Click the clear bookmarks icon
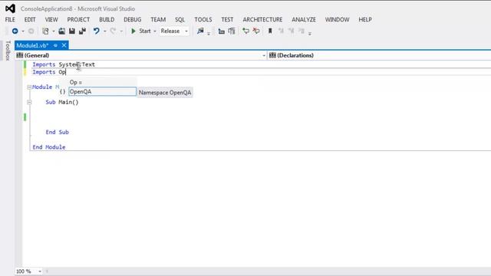 click(302, 31)
